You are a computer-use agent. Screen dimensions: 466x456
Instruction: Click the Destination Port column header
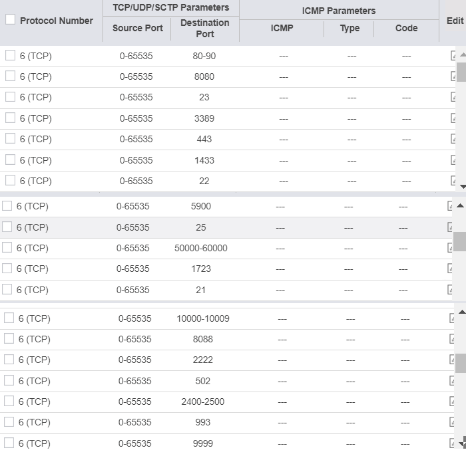coord(204,28)
